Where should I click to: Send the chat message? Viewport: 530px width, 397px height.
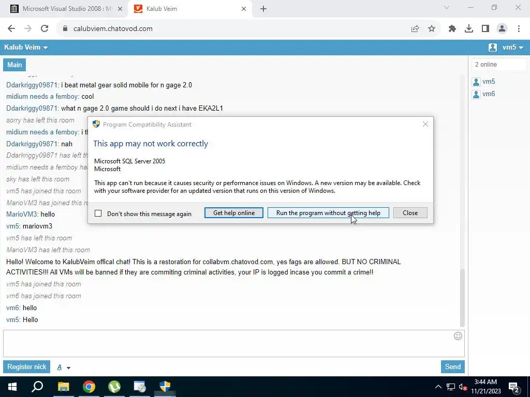pyautogui.click(x=452, y=367)
